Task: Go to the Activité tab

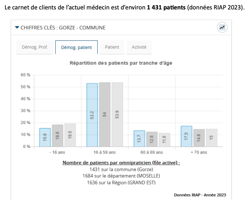Action: click(139, 47)
